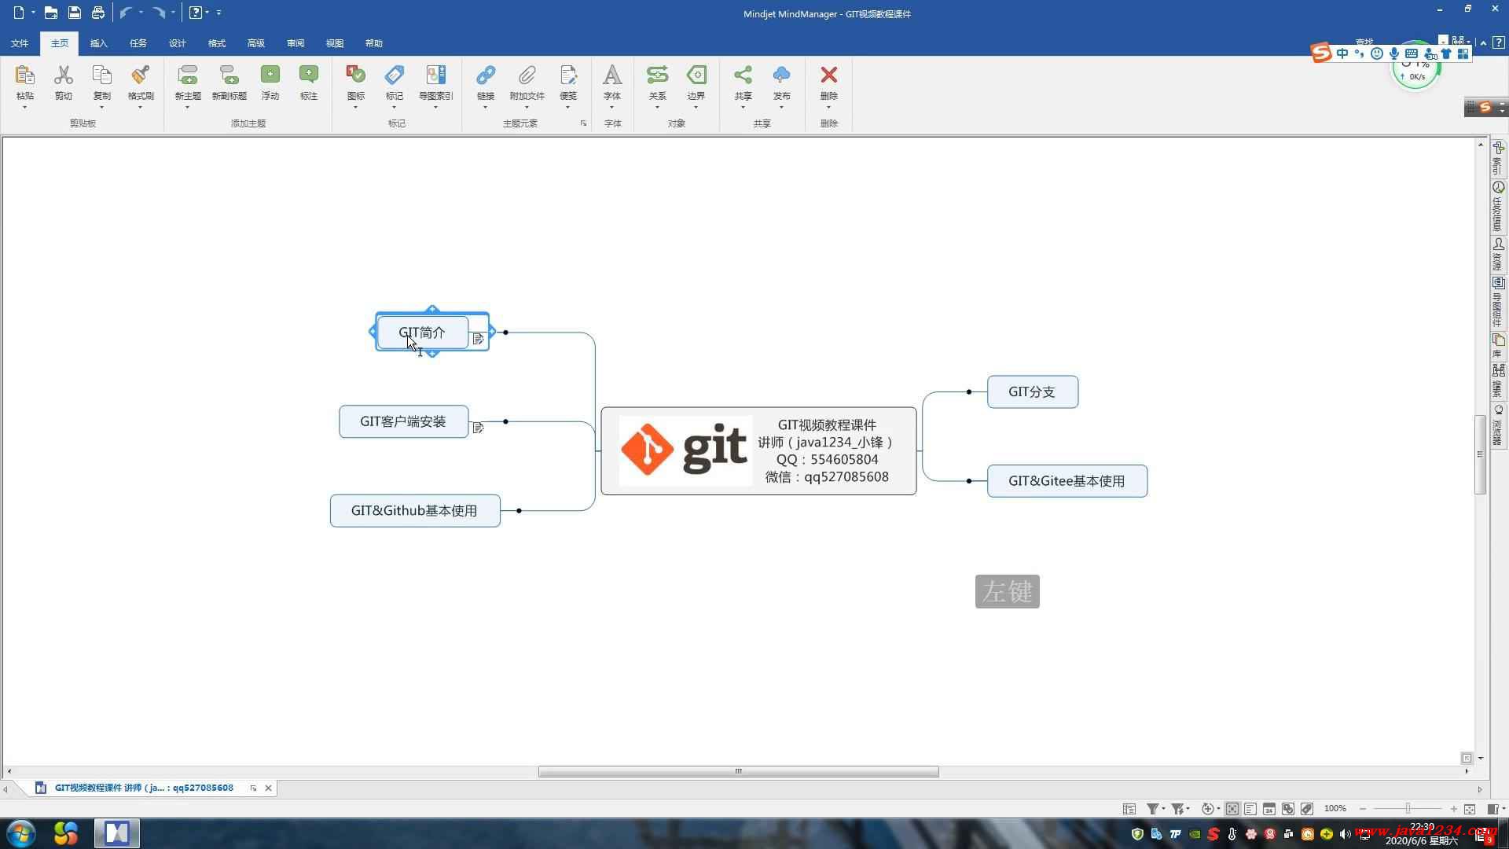Click the Share (共享) icon

(x=743, y=75)
